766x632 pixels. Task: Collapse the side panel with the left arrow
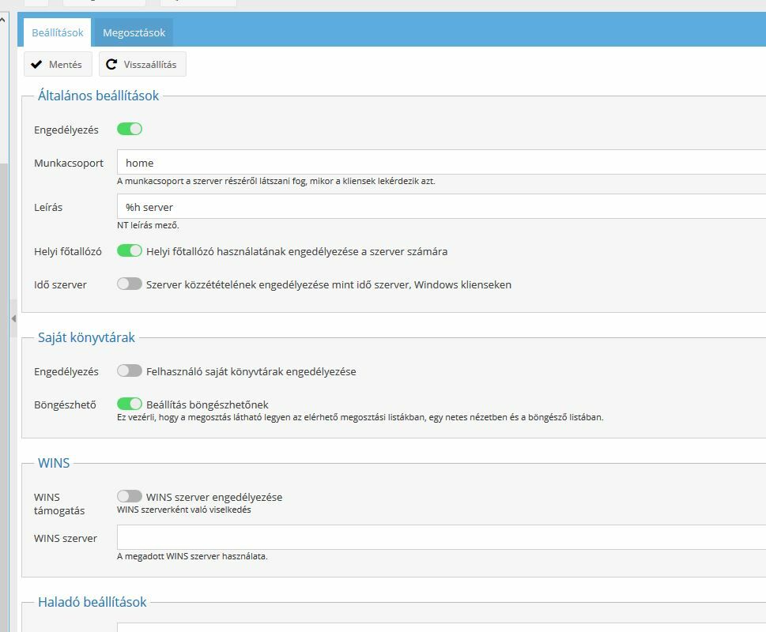[13, 318]
